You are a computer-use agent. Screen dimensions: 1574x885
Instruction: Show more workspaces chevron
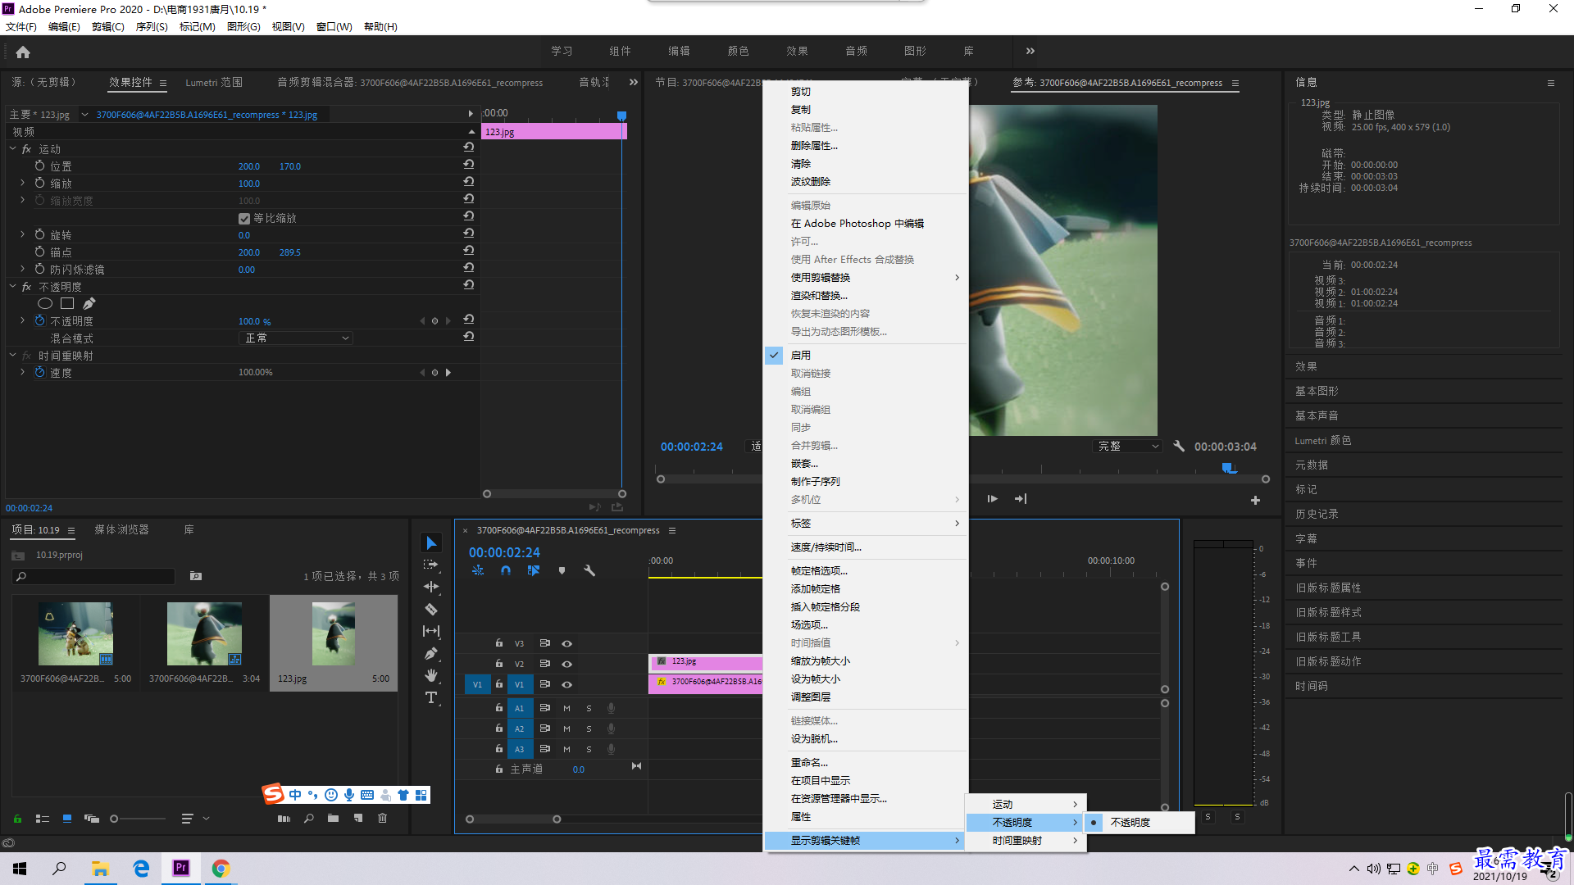pos(1030,51)
